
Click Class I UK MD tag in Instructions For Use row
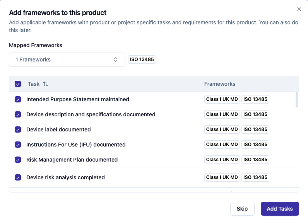pos(222,145)
